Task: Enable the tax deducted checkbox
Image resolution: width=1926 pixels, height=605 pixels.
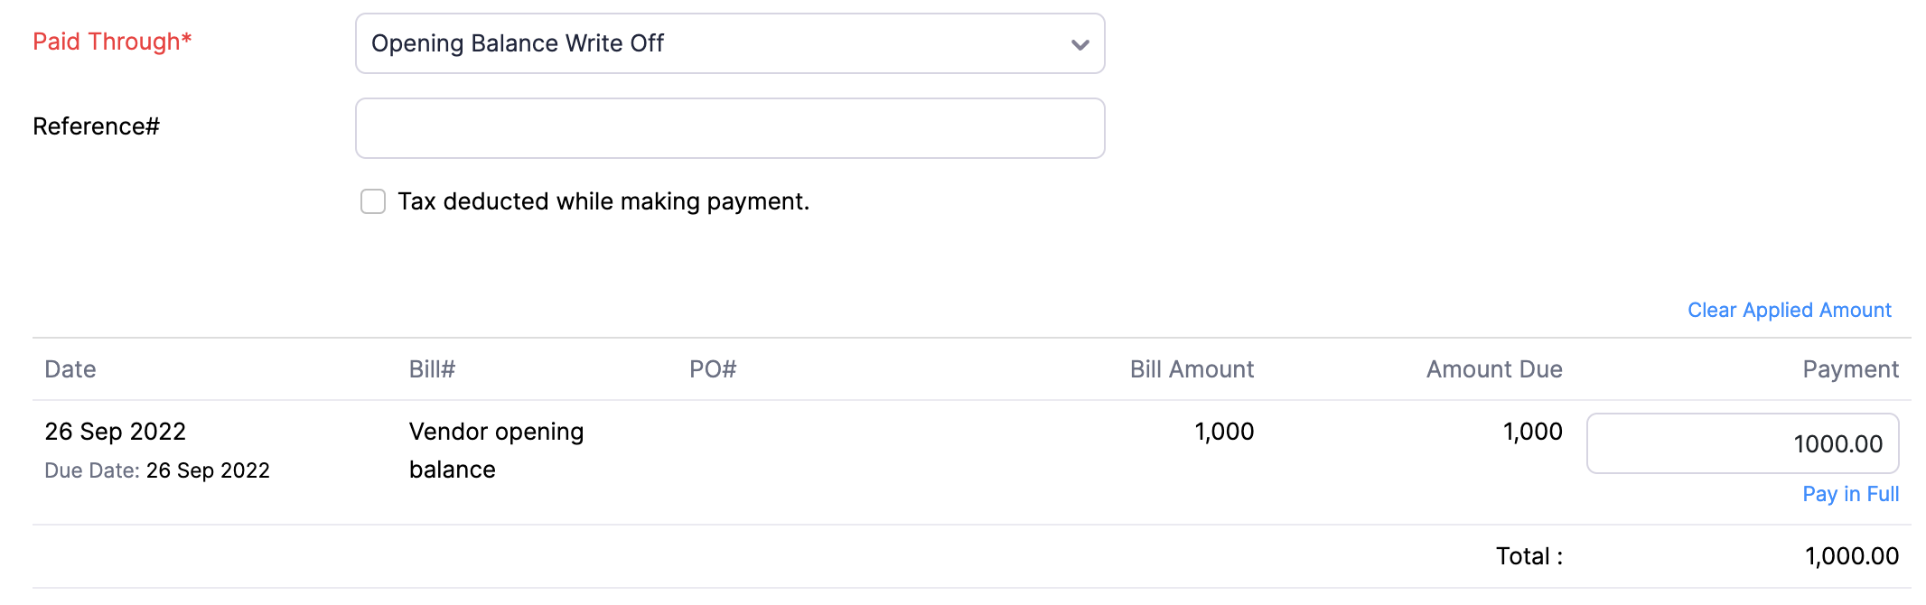Action: (x=373, y=201)
